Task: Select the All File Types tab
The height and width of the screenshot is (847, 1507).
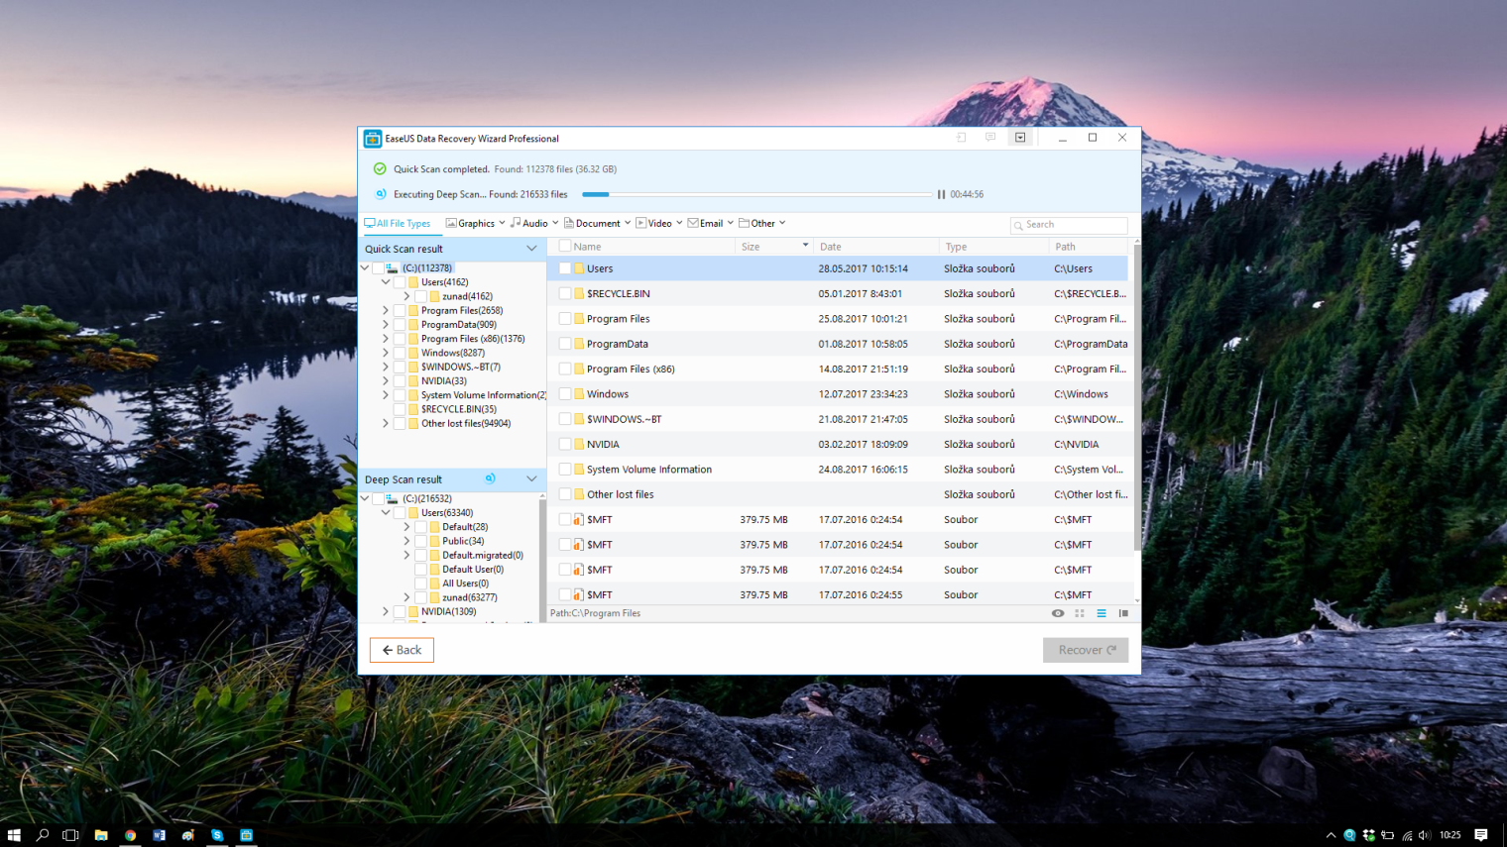Action: [x=398, y=223]
